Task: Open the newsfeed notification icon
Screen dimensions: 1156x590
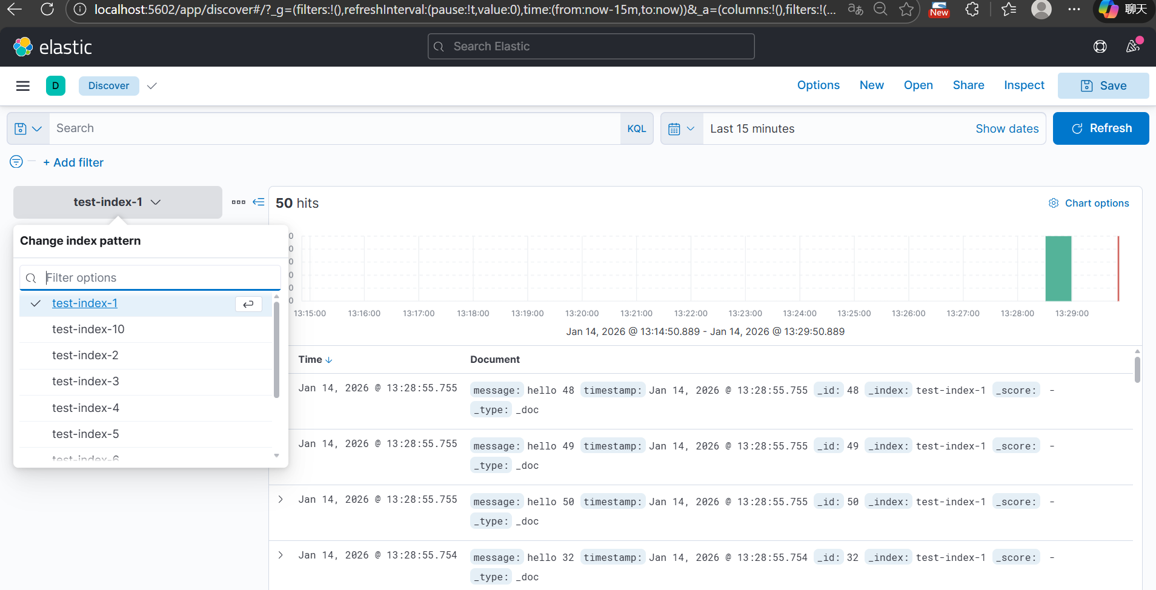Action: [1133, 46]
